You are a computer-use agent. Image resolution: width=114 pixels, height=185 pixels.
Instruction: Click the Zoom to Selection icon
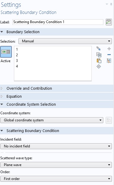pyautogui.click(x=99, y=67)
